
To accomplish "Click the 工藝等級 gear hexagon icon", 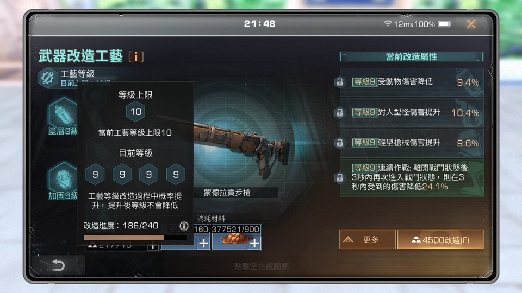I will coord(47,78).
